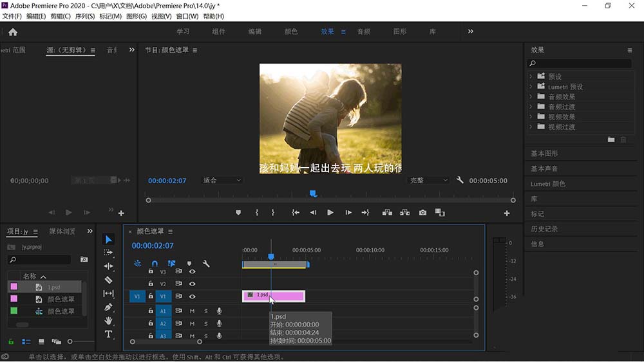Viewport: 644px width, 362px height.
Task: Select the Pen tool in the toolbar
Action: (108, 307)
